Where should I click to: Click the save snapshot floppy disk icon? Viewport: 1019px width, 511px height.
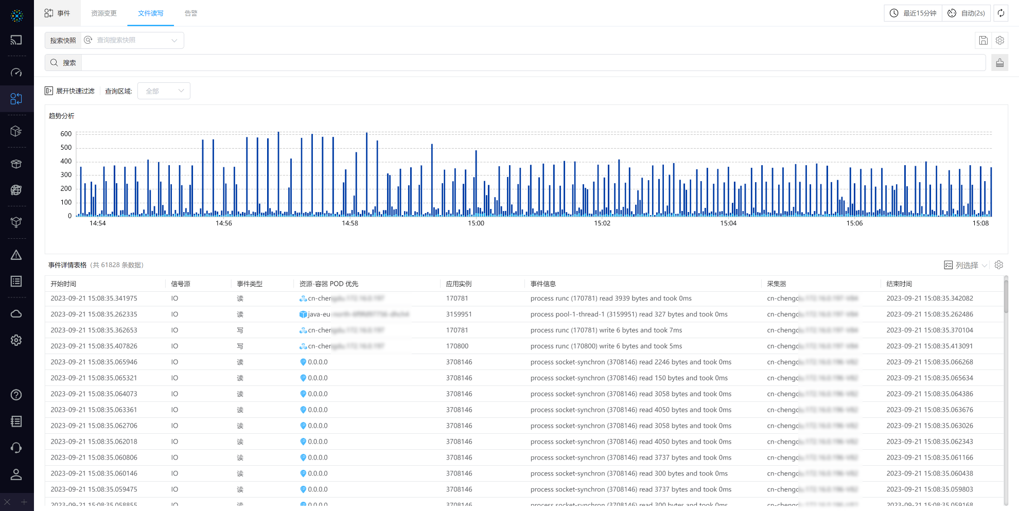tap(983, 40)
